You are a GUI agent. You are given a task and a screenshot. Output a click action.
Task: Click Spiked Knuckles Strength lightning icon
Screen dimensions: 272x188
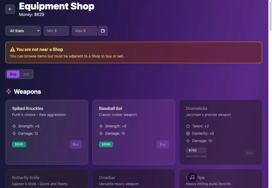tap(14, 126)
